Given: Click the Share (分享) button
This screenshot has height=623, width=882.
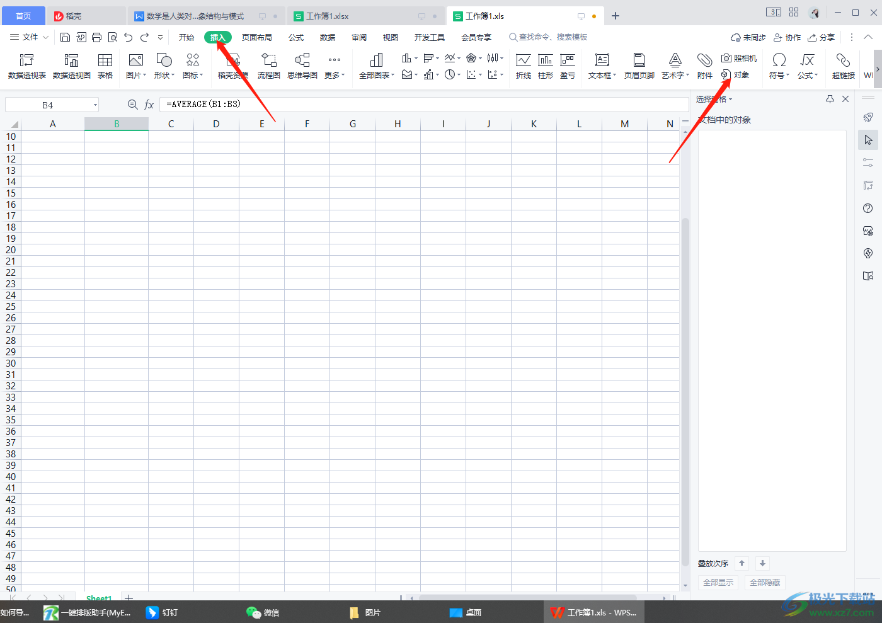Looking at the screenshot, I should tap(822, 37).
